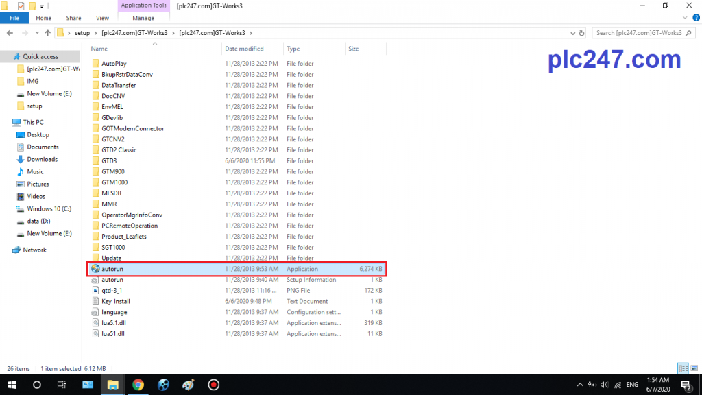The width and height of the screenshot is (702, 395).
Task: Switch to details view layout button
Action: pyautogui.click(x=683, y=368)
